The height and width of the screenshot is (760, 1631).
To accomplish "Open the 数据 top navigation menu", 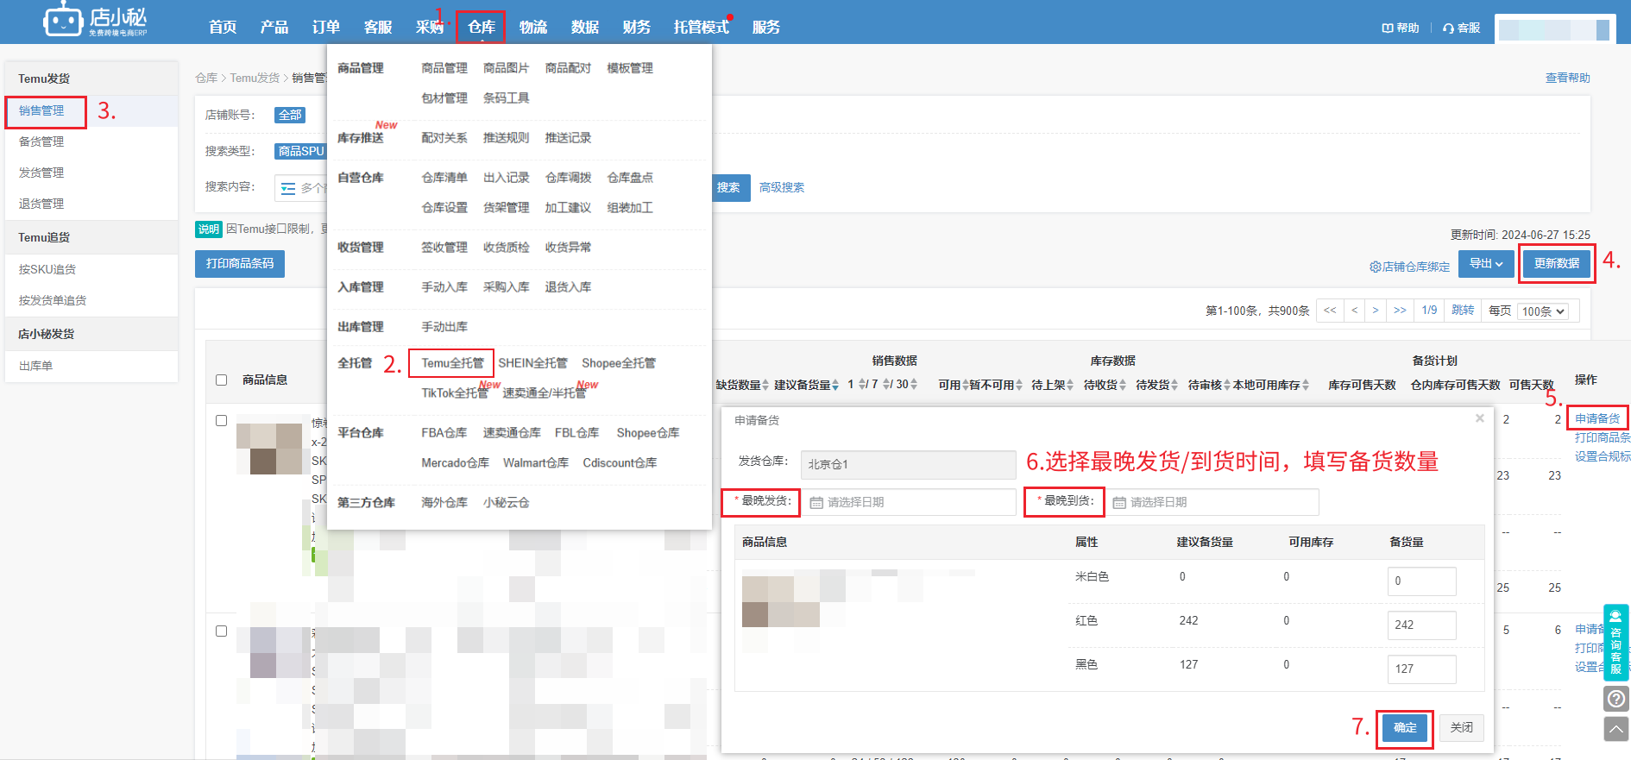I will point(585,27).
